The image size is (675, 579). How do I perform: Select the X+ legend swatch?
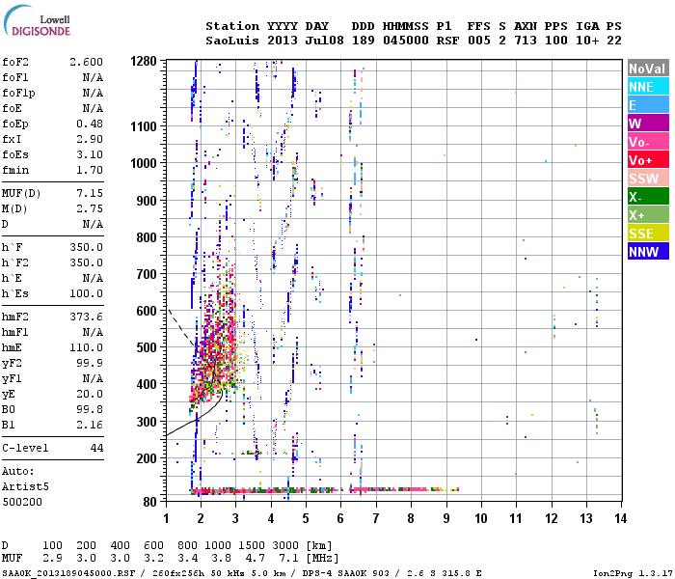pyautogui.click(x=648, y=214)
